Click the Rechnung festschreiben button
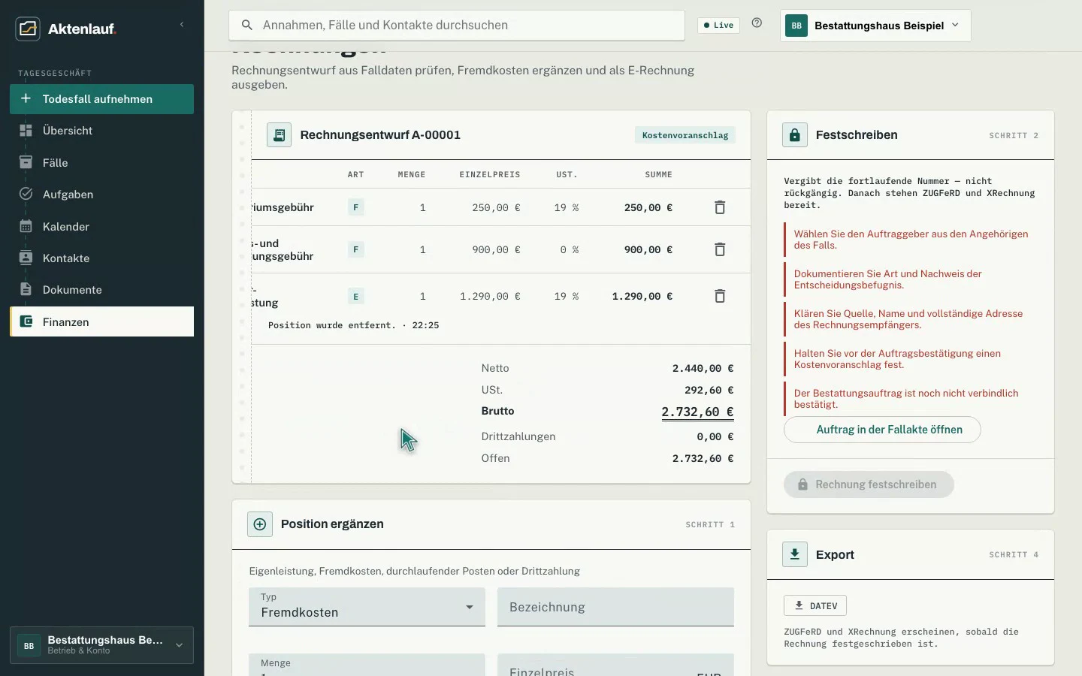 pos(869,484)
